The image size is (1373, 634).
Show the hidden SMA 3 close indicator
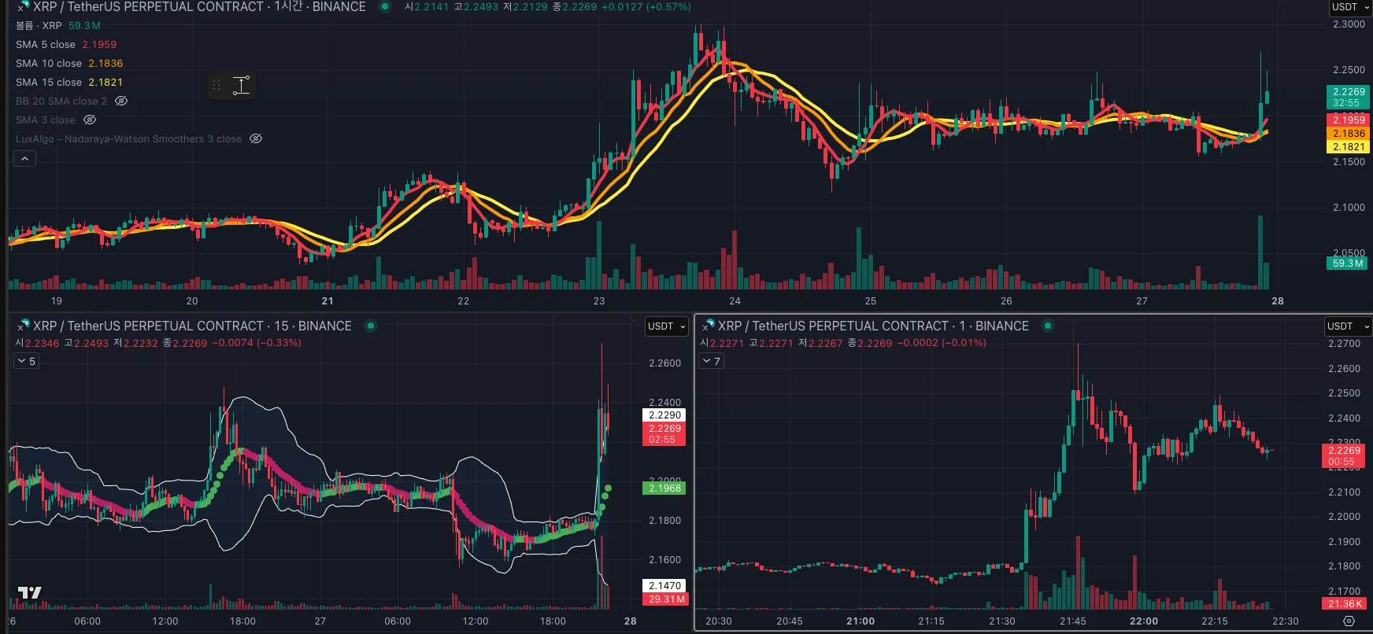pyautogui.click(x=90, y=120)
